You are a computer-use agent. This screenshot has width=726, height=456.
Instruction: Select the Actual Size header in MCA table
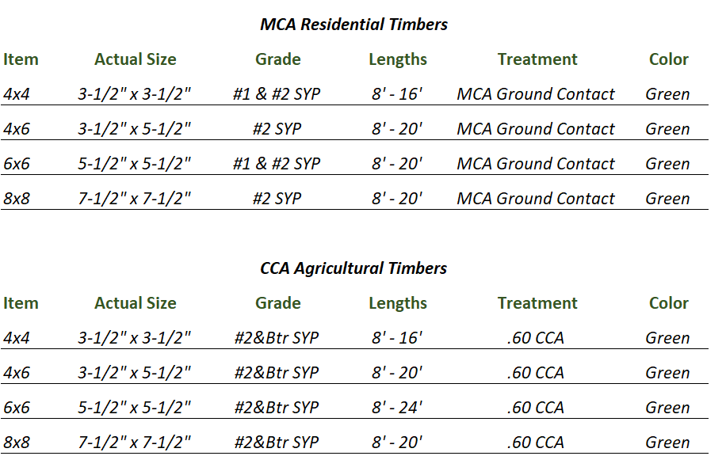(136, 59)
